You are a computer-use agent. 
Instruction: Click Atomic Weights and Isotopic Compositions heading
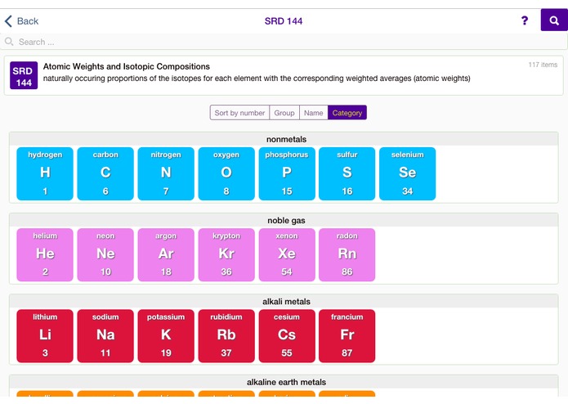pos(127,66)
